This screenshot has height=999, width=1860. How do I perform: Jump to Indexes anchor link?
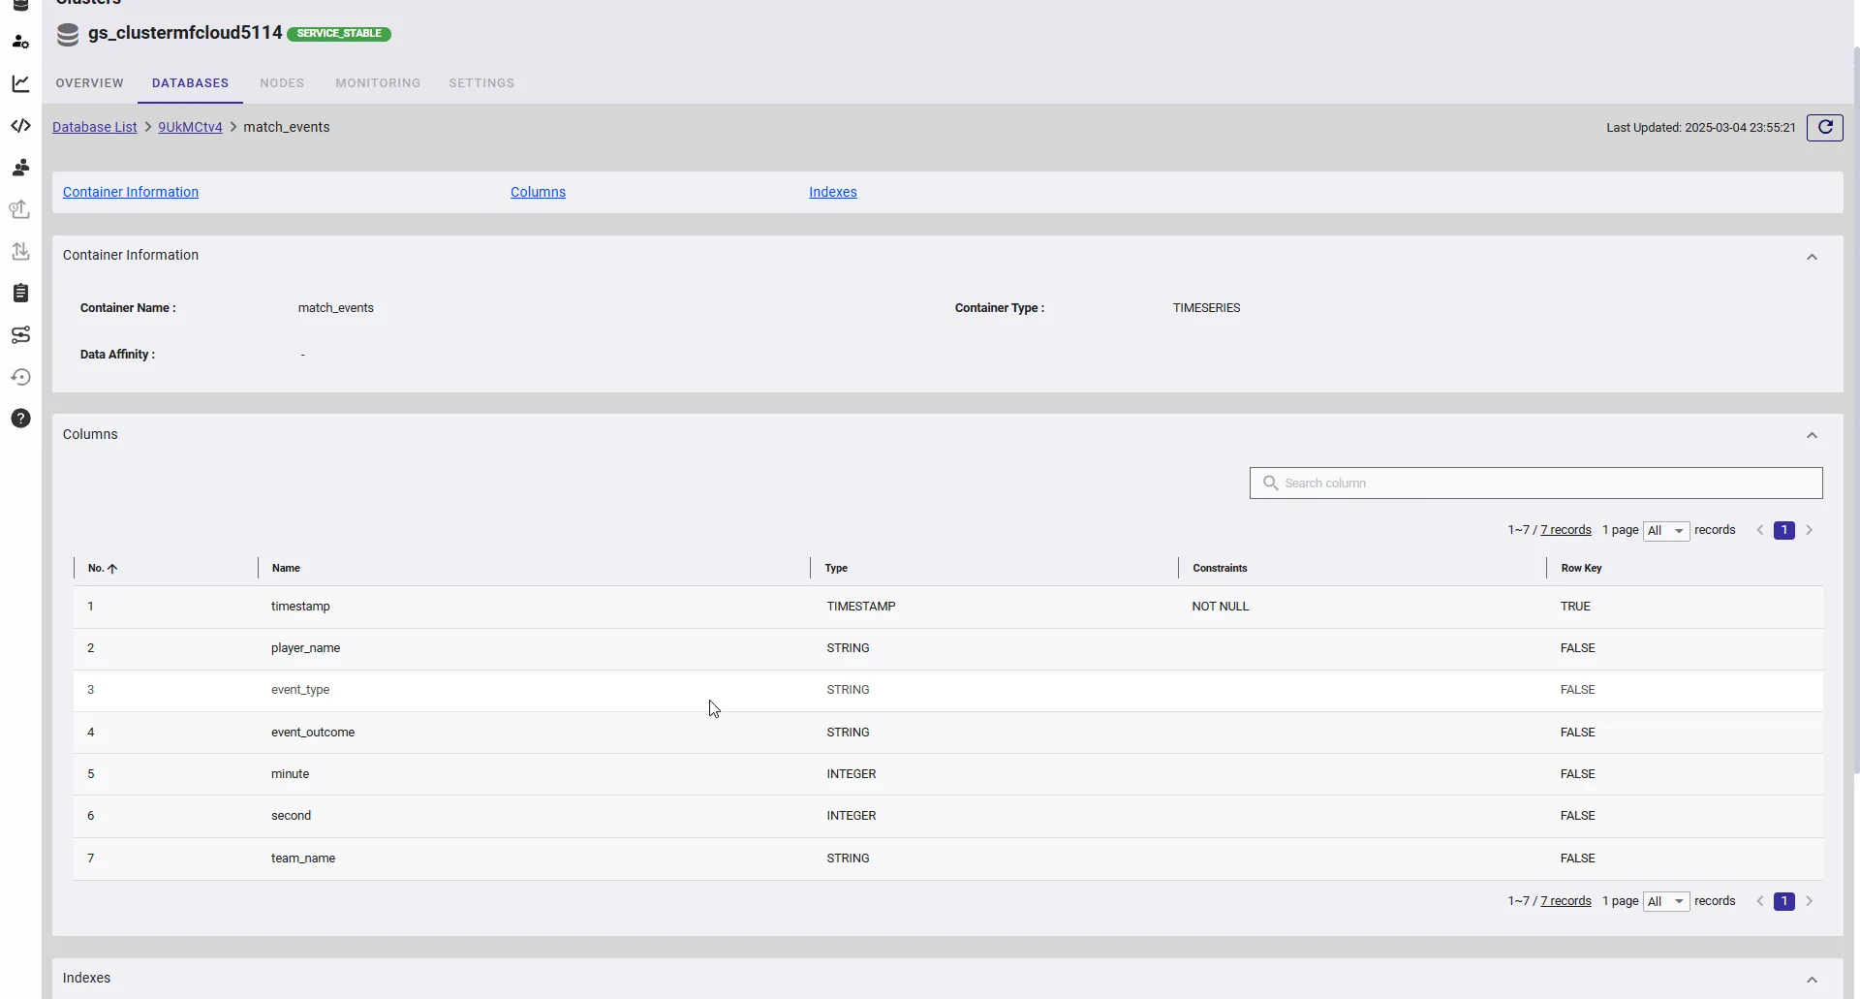click(x=832, y=192)
